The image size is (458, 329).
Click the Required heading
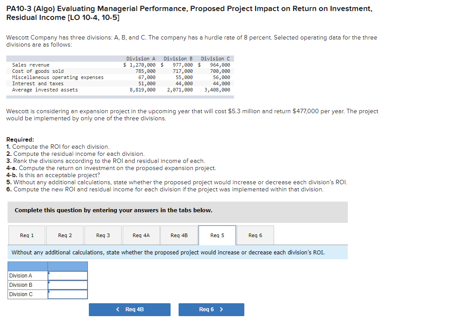point(20,139)
